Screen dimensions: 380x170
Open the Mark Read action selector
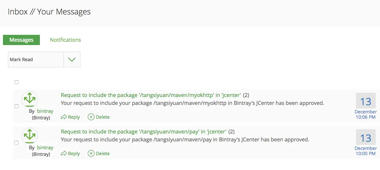[36, 60]
